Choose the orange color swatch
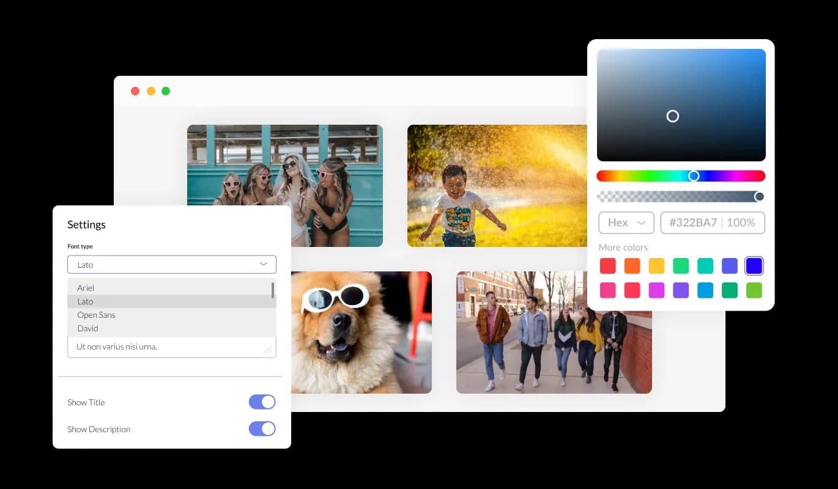This screenshot has width=838, height=489. pos(632,266)
